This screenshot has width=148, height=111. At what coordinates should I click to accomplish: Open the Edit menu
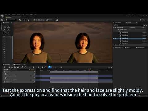pyautogui.click(x=9, y=15)
